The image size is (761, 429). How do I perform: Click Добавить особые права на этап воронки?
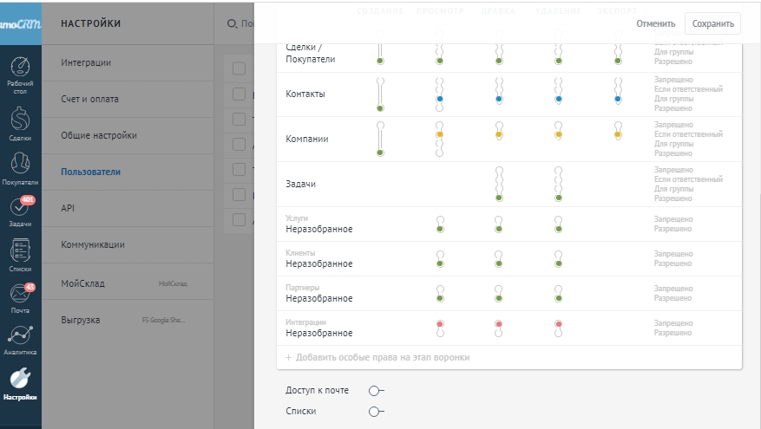point(377,357)
